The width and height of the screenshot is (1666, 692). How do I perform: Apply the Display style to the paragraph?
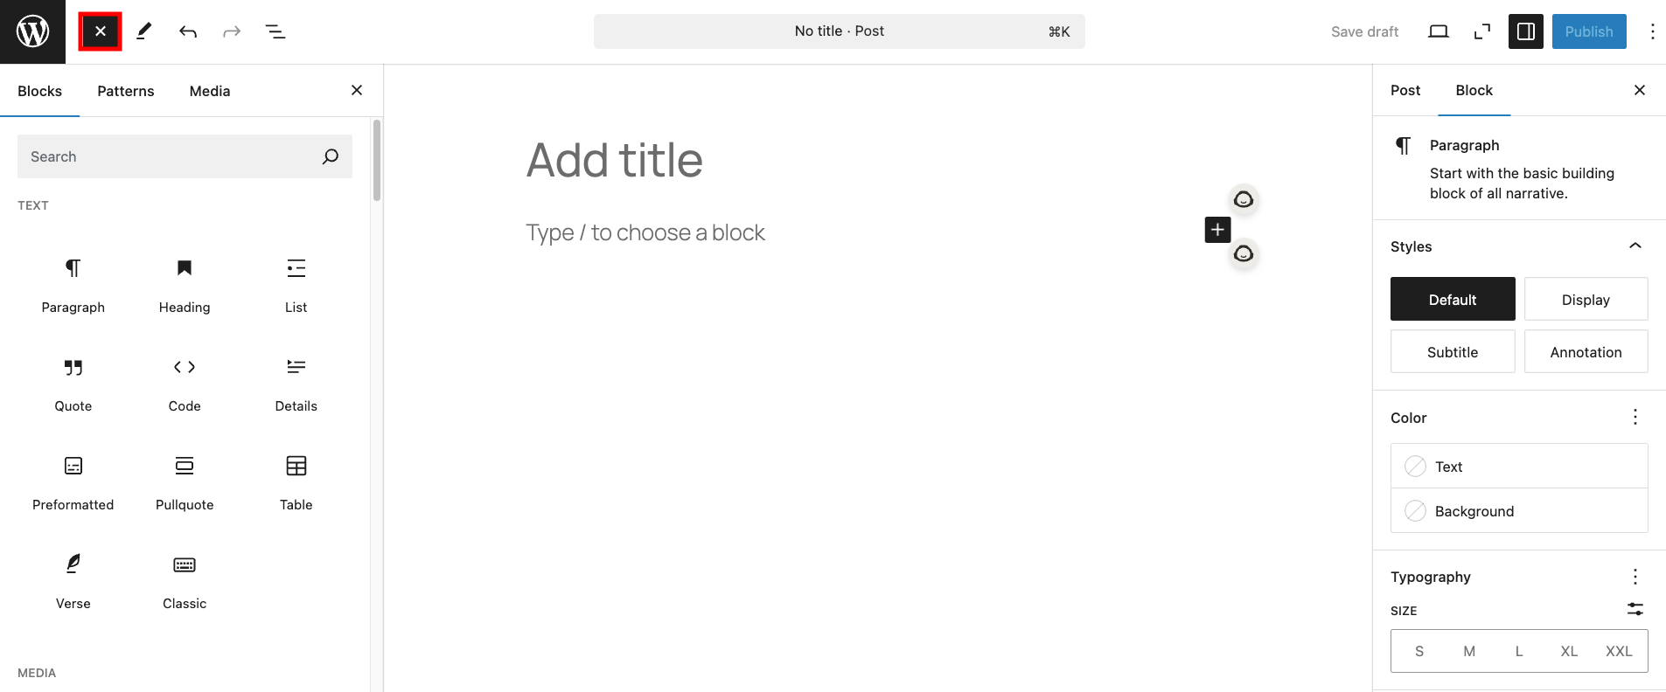click(x=1586, y=299)
